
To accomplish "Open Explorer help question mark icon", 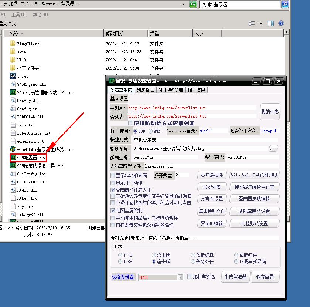I will pos(281,23).
